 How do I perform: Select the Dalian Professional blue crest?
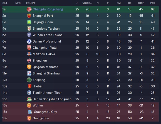tap(29, 42)
